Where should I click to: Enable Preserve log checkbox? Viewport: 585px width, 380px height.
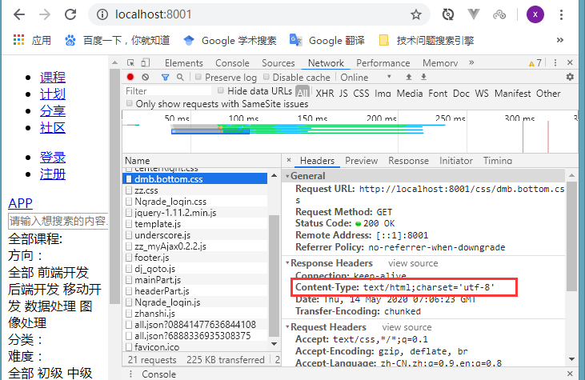[x=198, y=78]
